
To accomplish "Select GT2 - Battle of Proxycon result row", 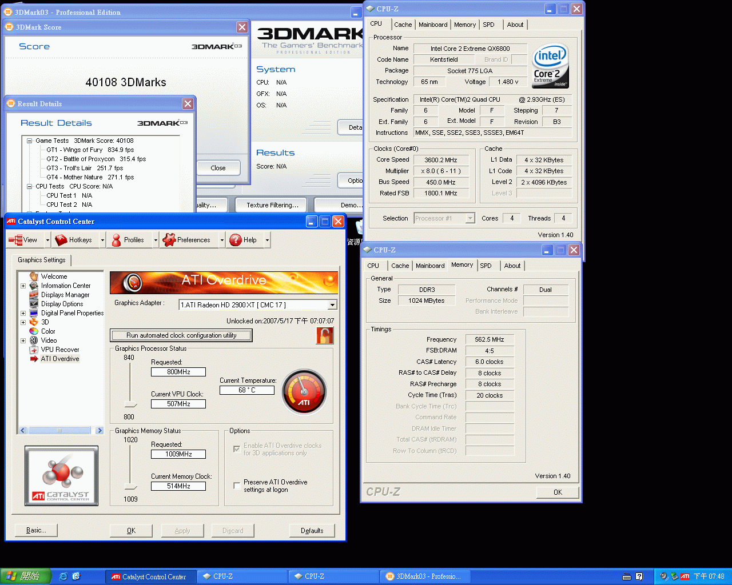I will [96, 159].
